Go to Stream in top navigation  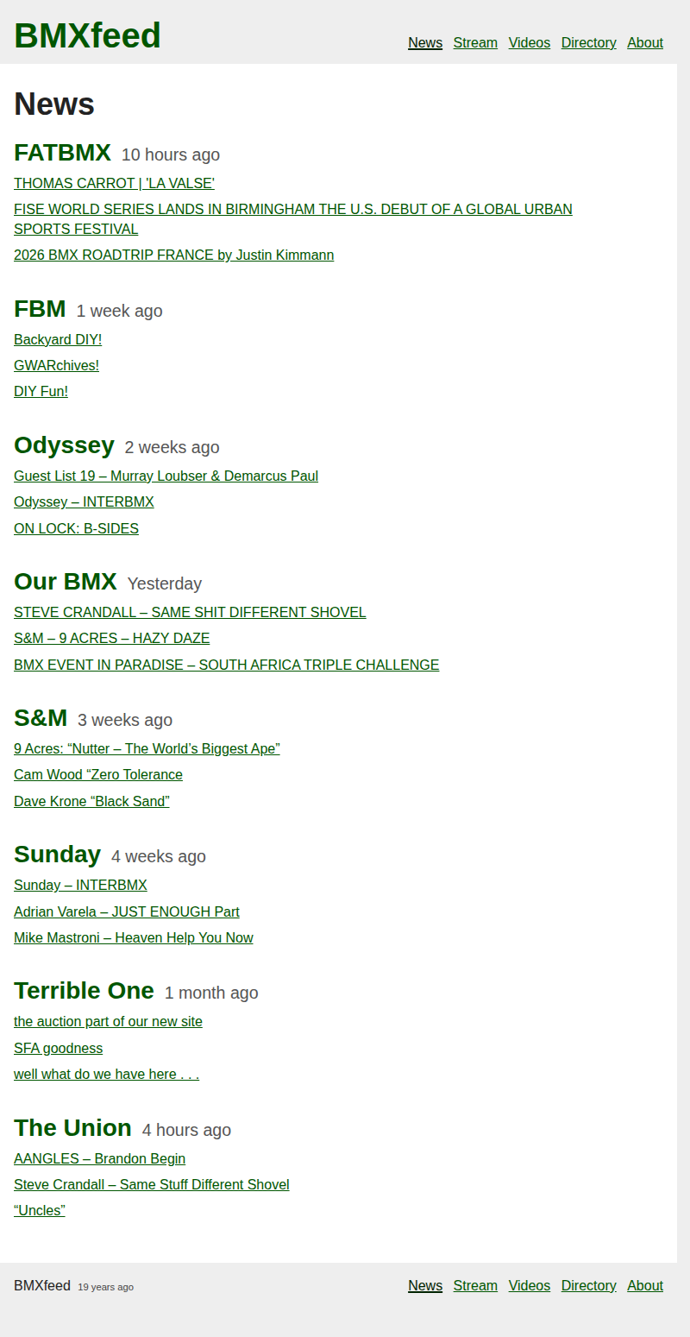click(475, 43)
